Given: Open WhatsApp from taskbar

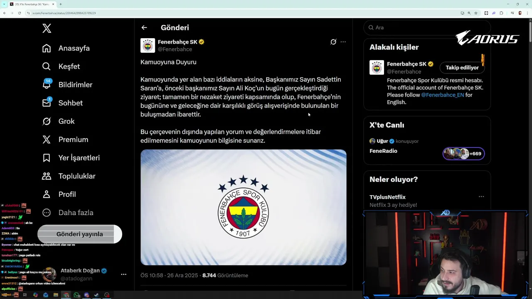Looking at the screenshot, I should tap(76, 295).
